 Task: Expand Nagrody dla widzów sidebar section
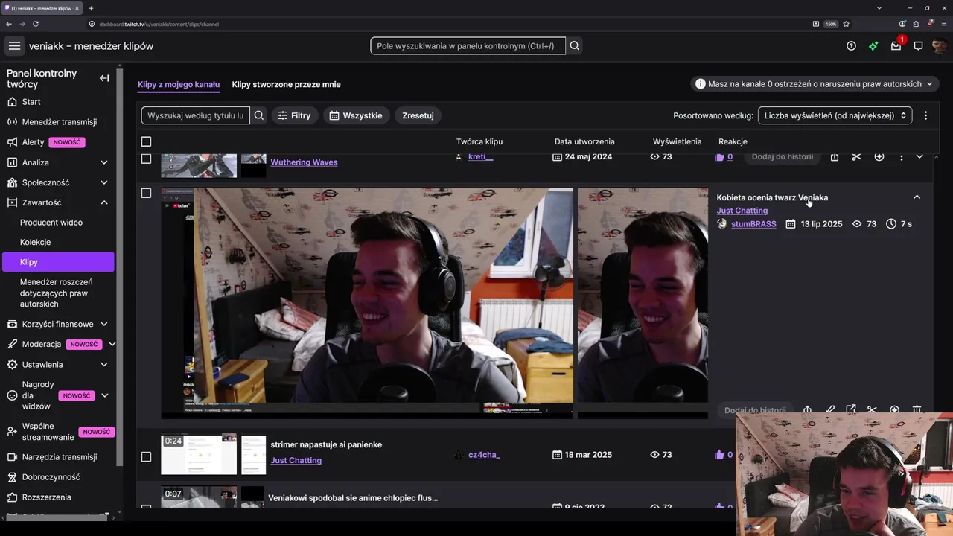(104, 395)
